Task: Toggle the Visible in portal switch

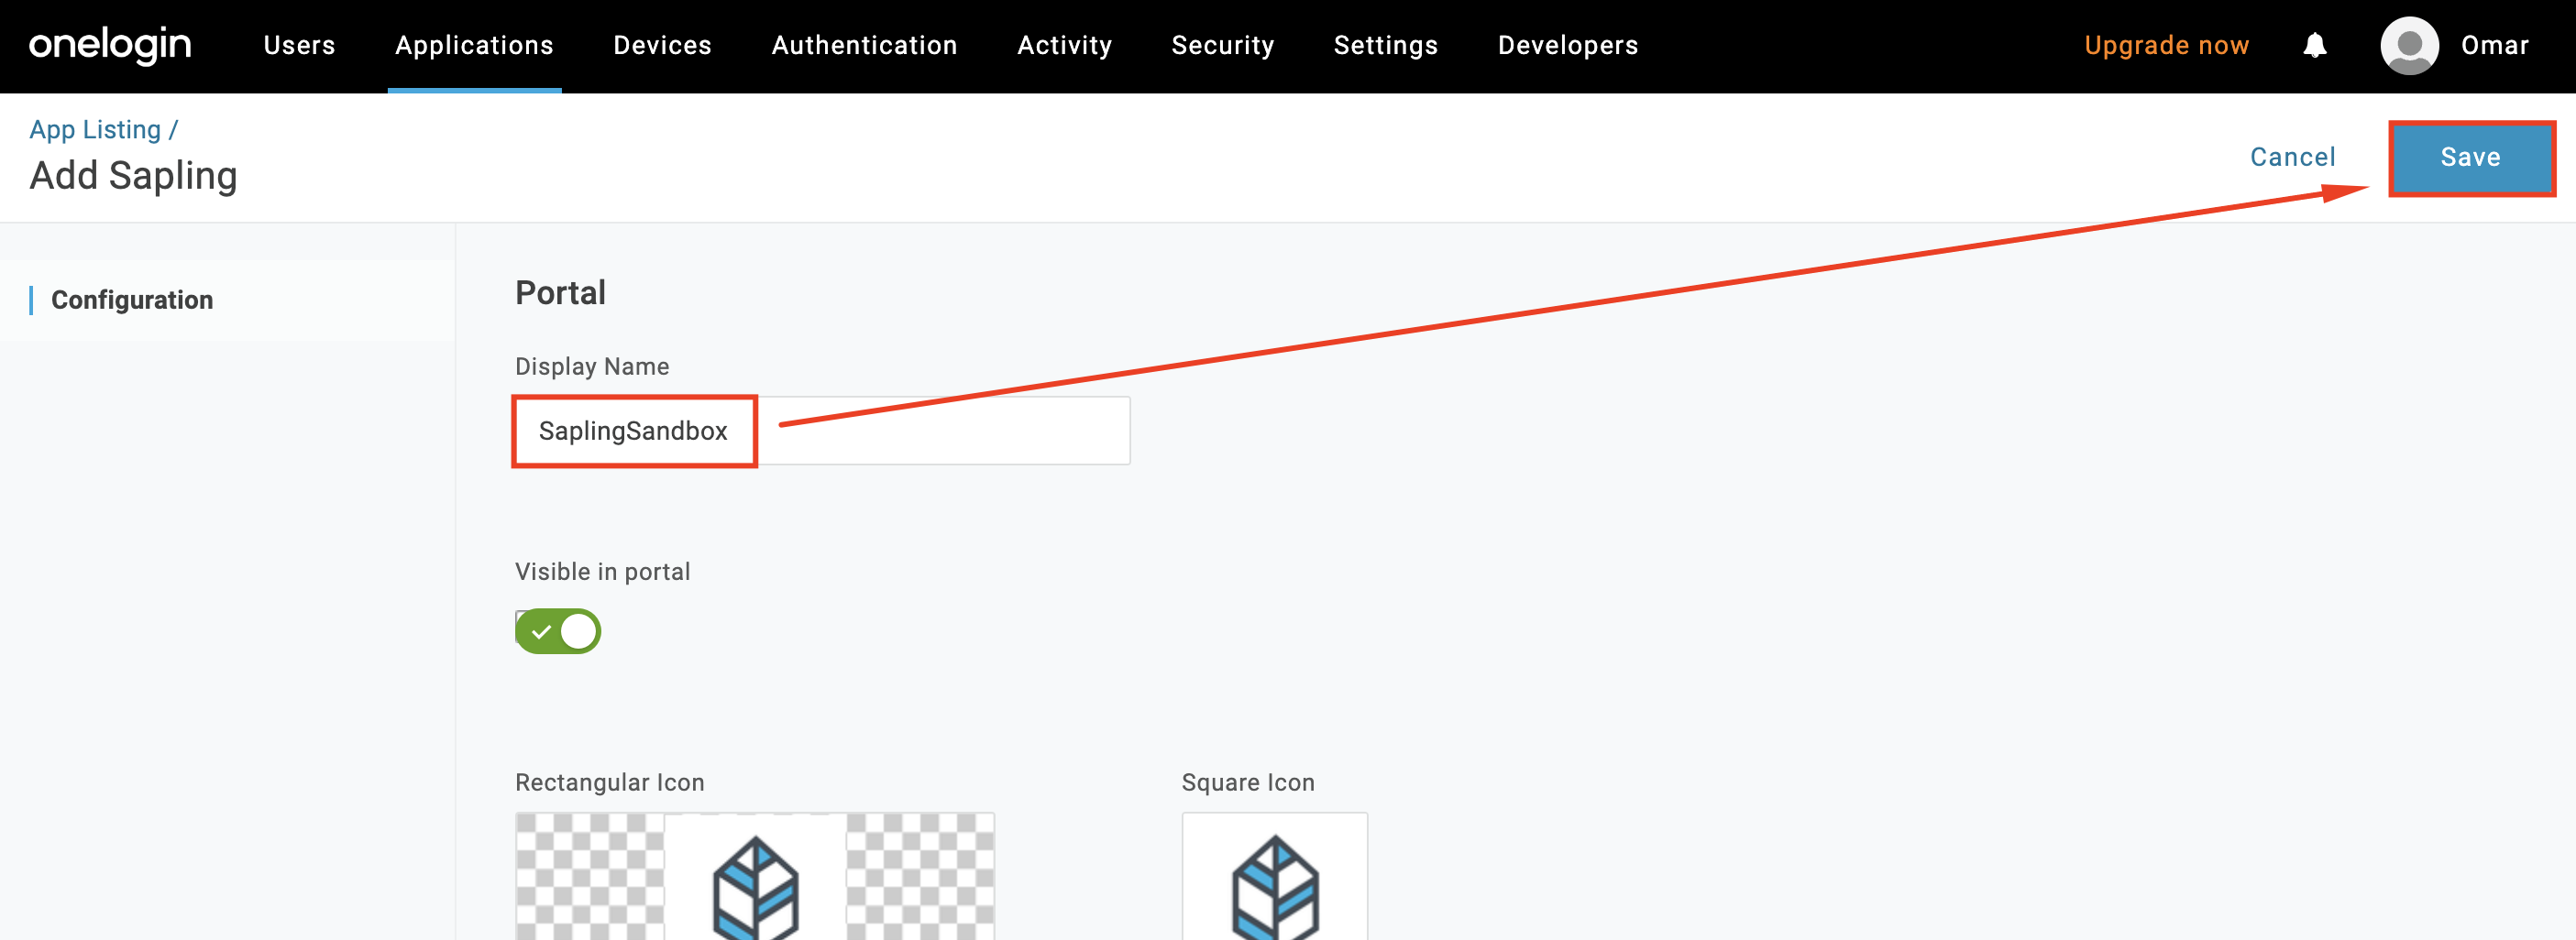Action: click(x=558, y=631)
